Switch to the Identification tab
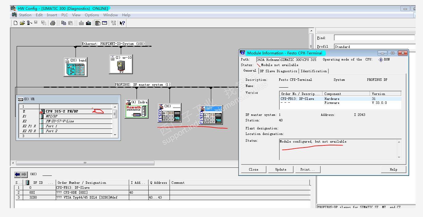This screenshot has width=423, height=217. coord(314,71)
